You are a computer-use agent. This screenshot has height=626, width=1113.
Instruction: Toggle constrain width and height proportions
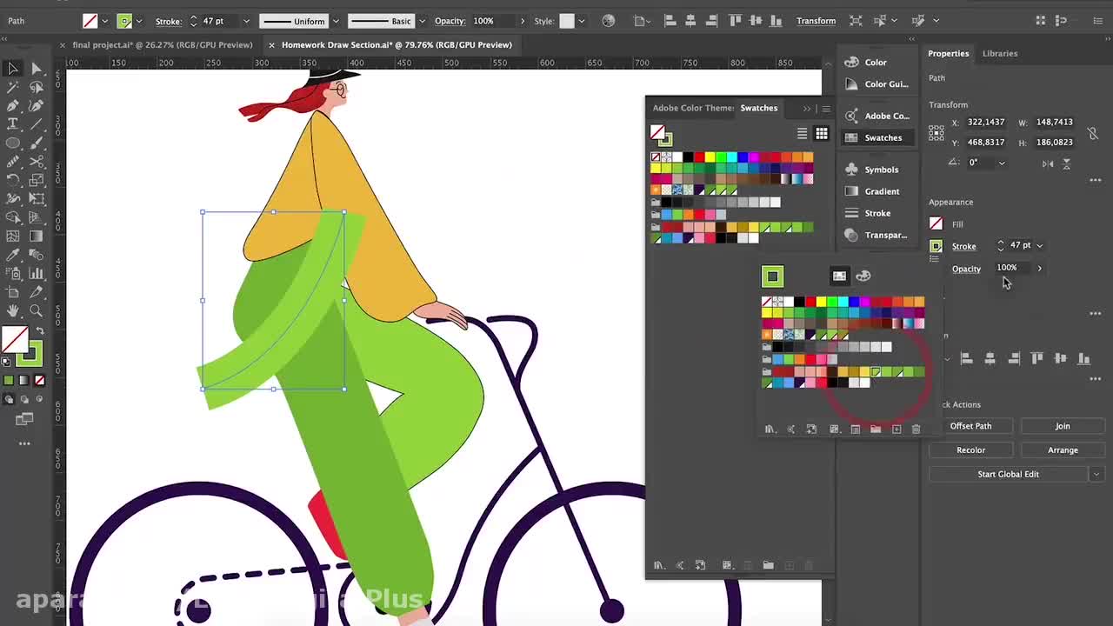point(1093,133)
